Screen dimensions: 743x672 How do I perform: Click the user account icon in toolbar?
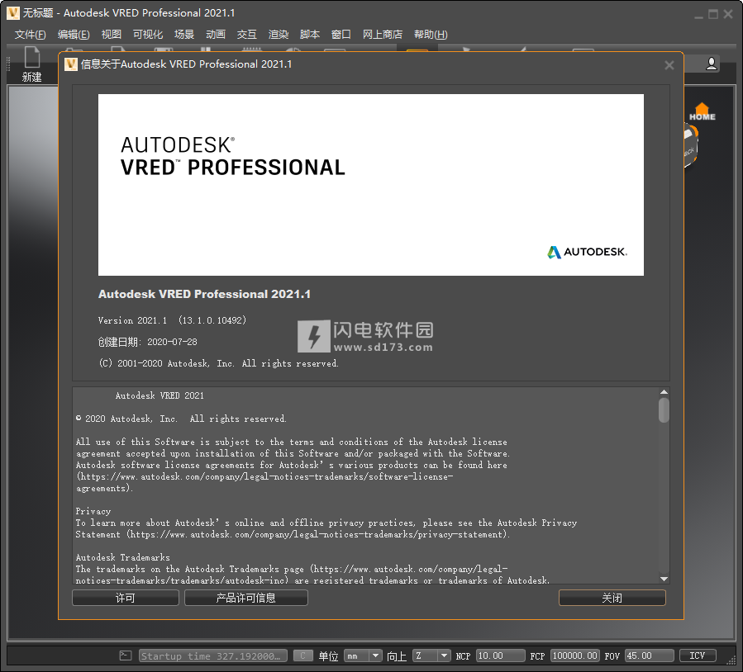click(712, 64)
